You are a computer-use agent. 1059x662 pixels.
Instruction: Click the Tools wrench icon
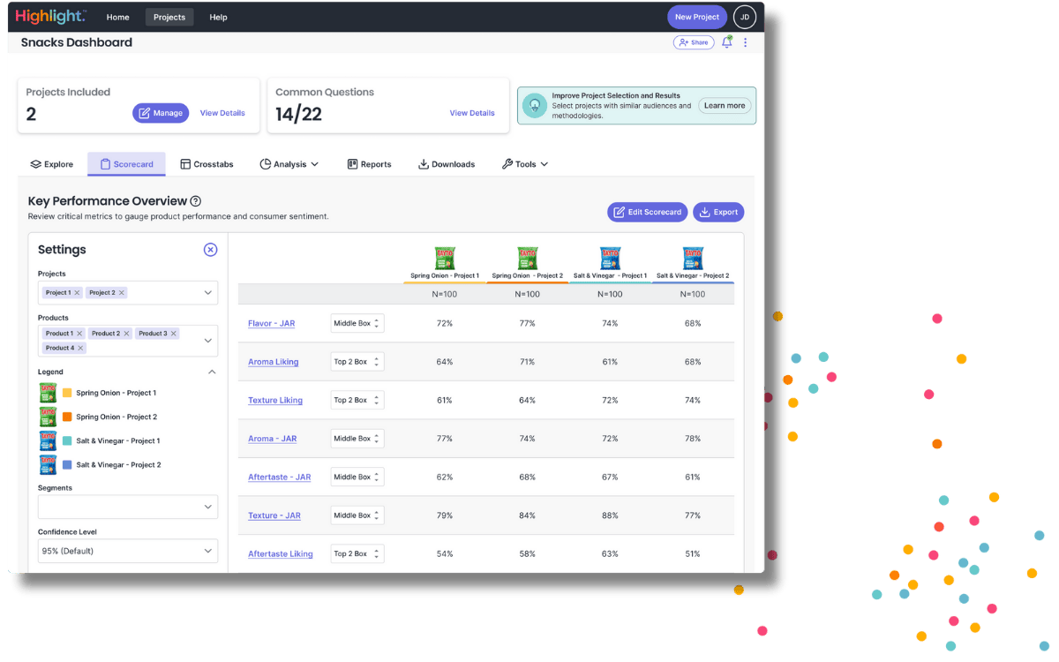[x=507, y=163]
